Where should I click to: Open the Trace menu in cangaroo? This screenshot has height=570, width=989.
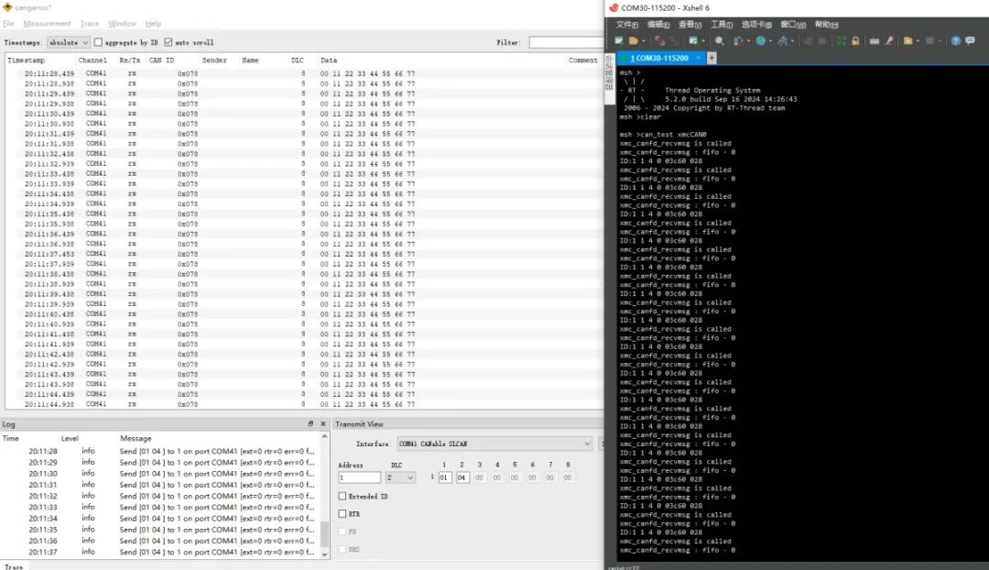(89, 23)
